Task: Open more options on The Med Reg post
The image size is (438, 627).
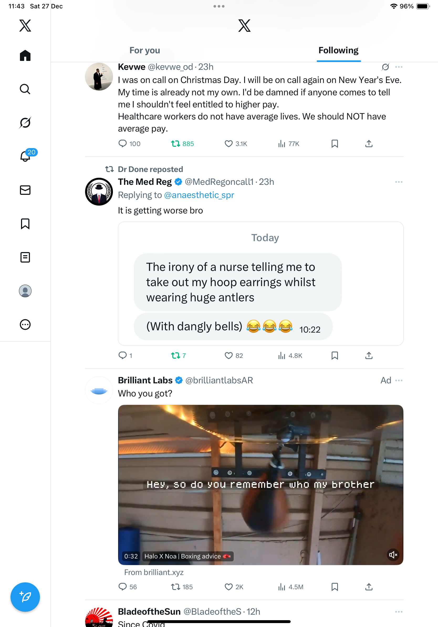Action: click(399, 182)
